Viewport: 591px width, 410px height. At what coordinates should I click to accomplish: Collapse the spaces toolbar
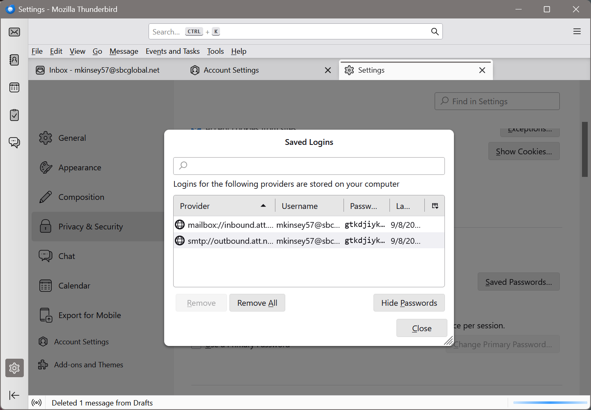click(14, 395)
